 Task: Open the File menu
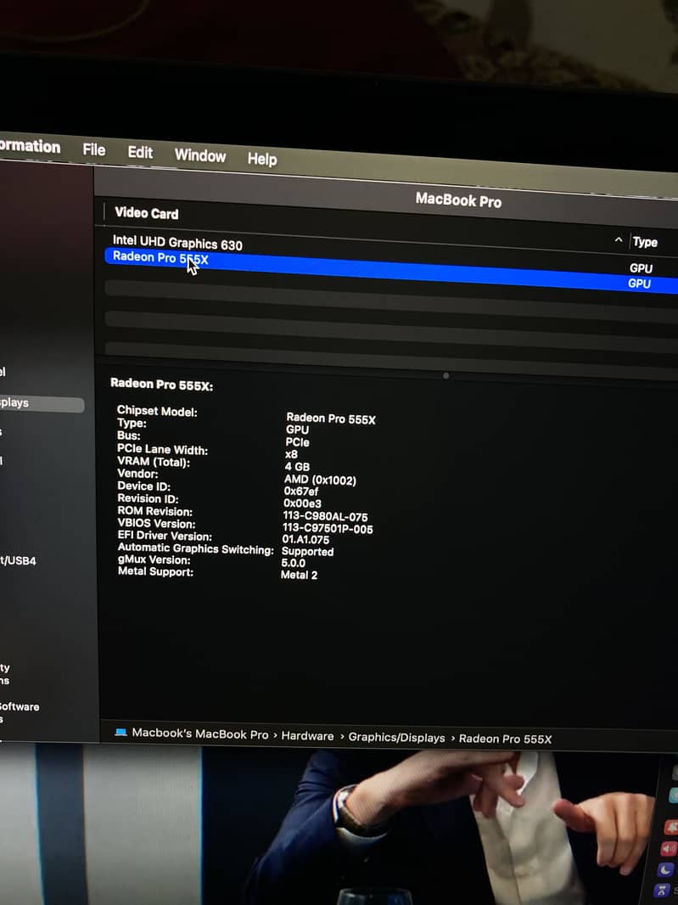94,150
